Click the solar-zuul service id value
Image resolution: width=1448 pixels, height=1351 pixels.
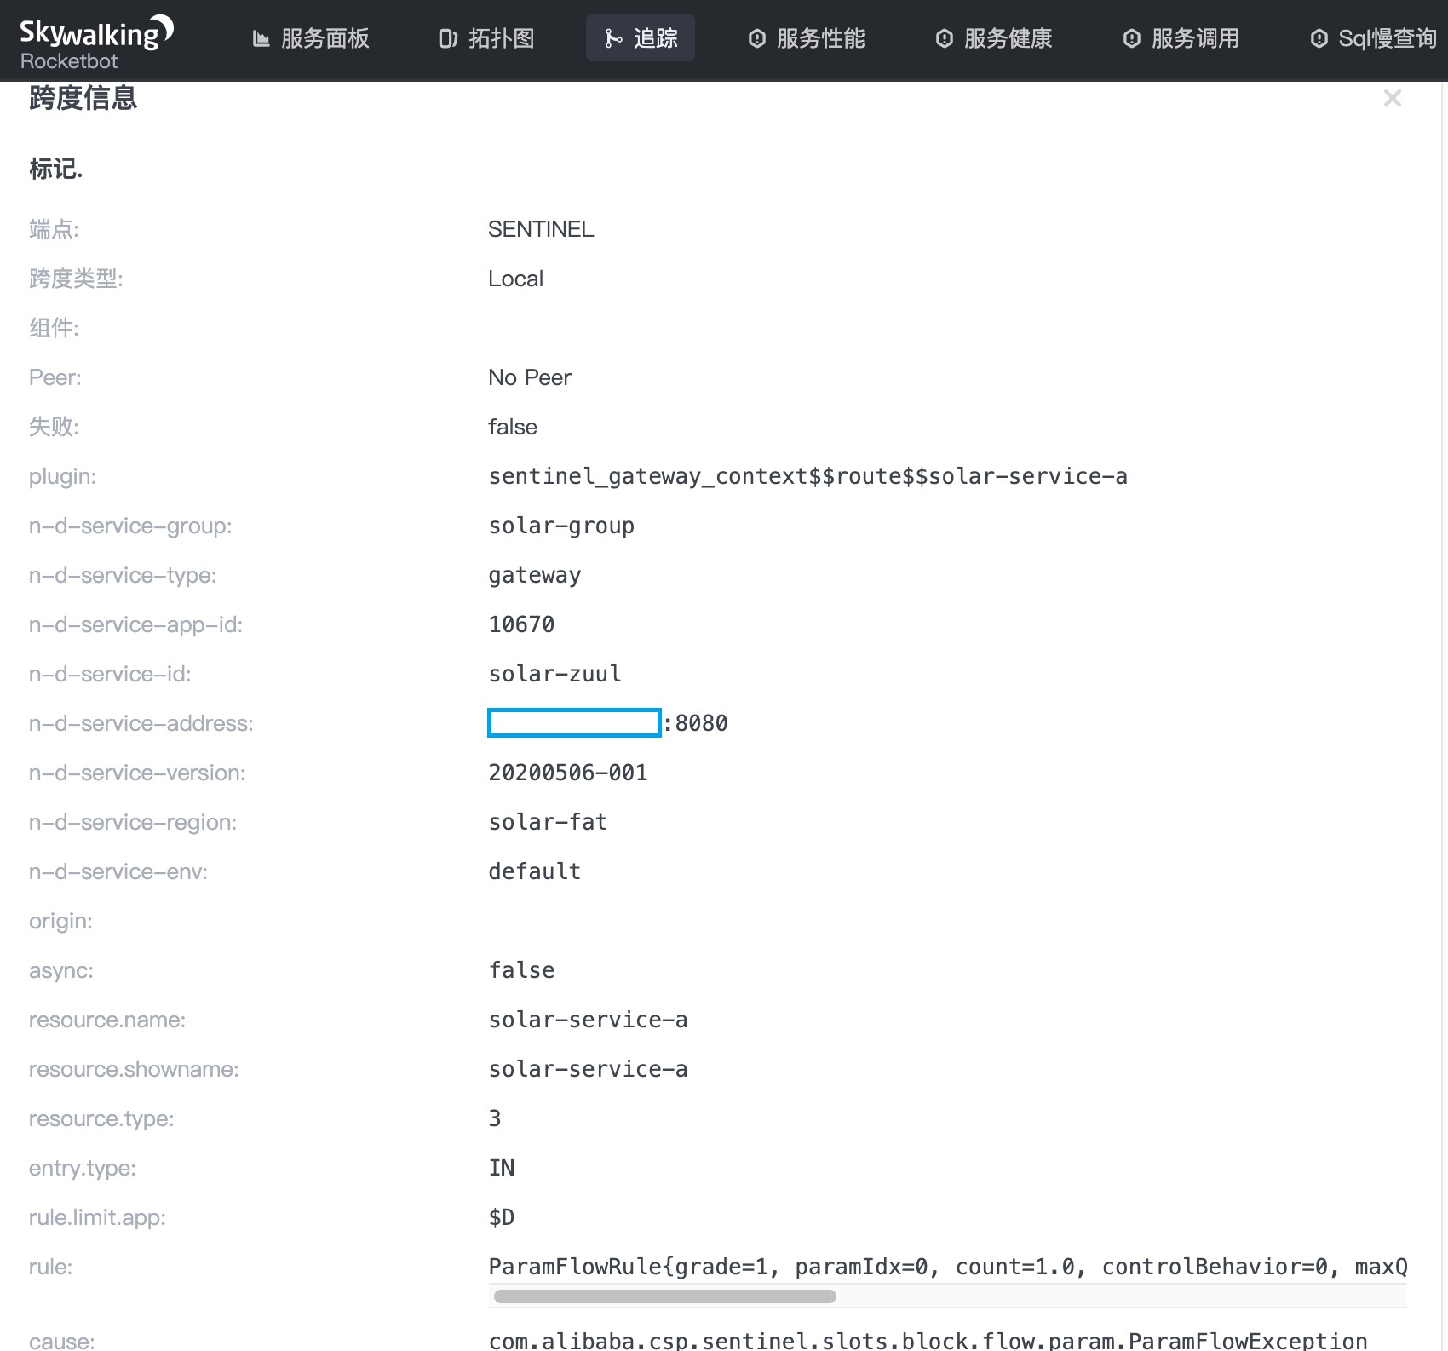[554, 674]
